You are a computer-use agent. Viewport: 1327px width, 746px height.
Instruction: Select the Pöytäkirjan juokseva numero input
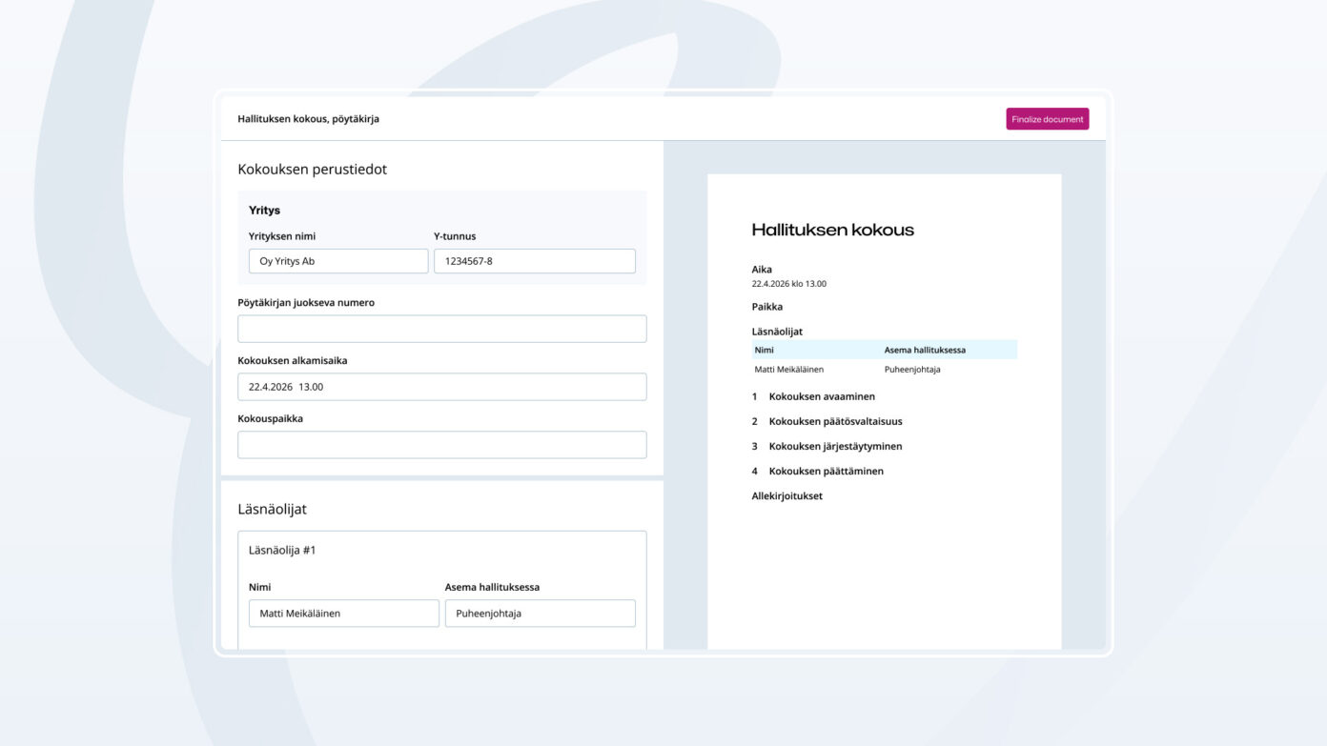point(441,329)
